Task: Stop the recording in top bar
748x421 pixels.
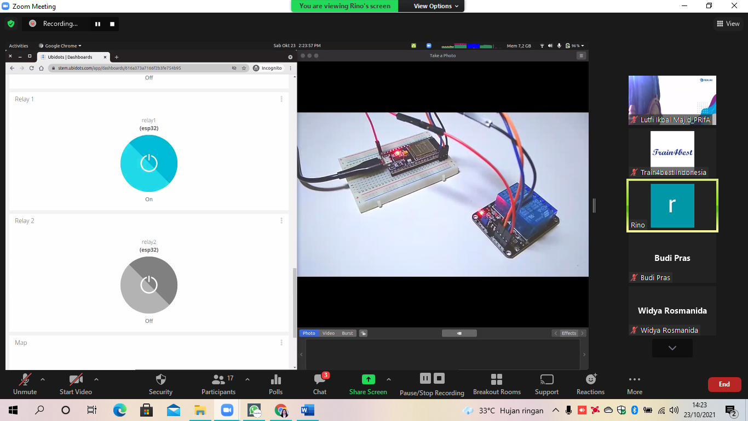Action: coord(112,24)
